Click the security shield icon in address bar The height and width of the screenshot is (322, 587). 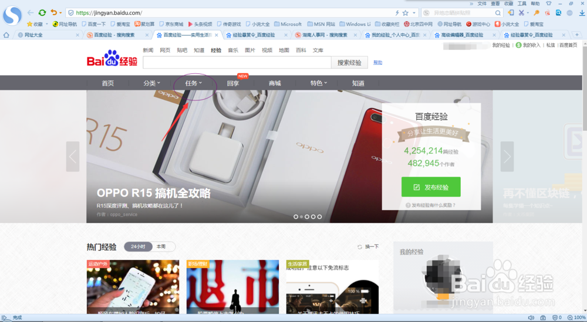pos(71,13)
